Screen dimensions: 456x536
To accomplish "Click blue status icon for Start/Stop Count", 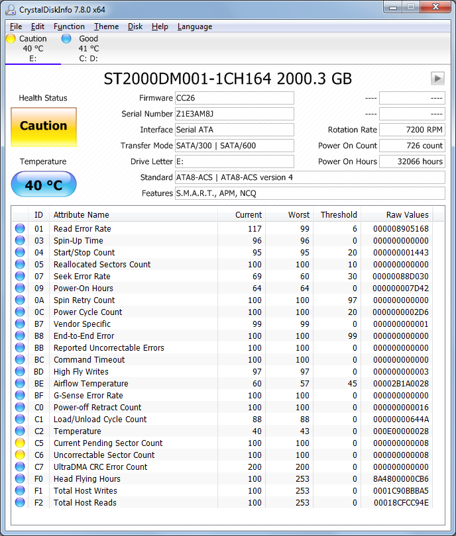I will point(20,252).
